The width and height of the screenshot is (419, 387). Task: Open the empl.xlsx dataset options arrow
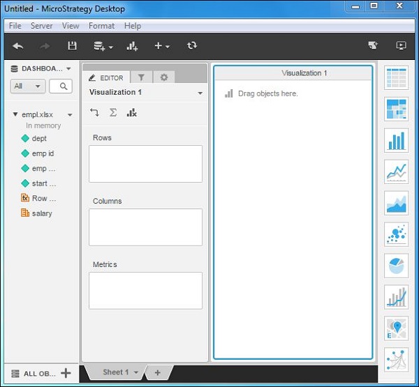[x=70, y=115]
